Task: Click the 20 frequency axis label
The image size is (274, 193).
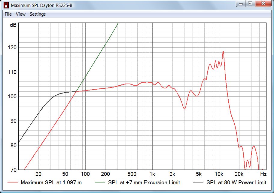Action: click(38, 174)
